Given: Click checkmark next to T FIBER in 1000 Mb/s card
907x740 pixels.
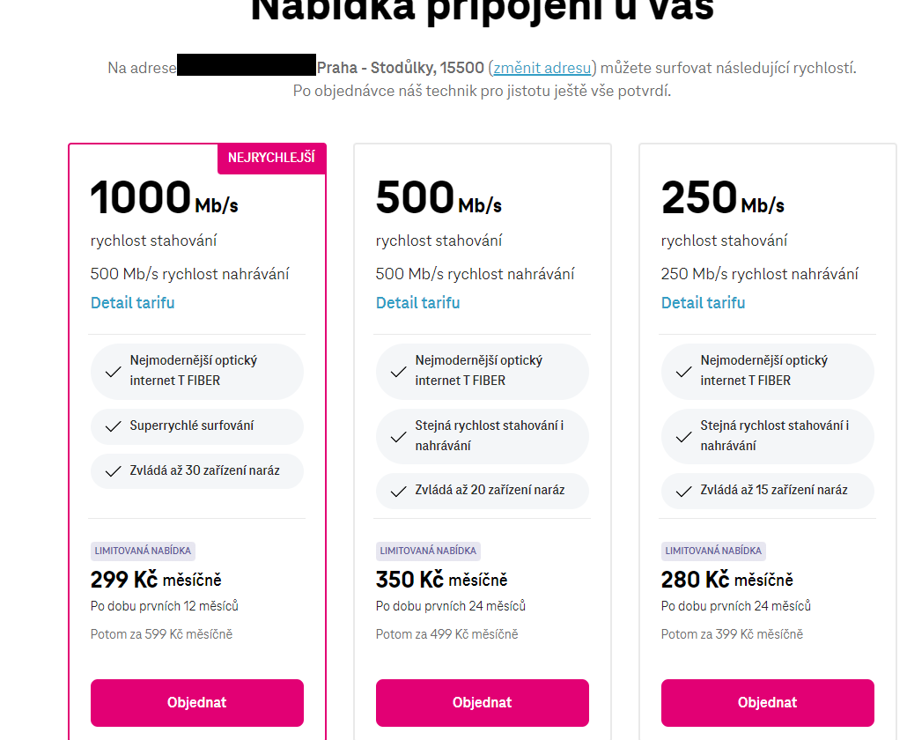Looking at the screenshot, I should pyautogui.click(x=113, y=372).
